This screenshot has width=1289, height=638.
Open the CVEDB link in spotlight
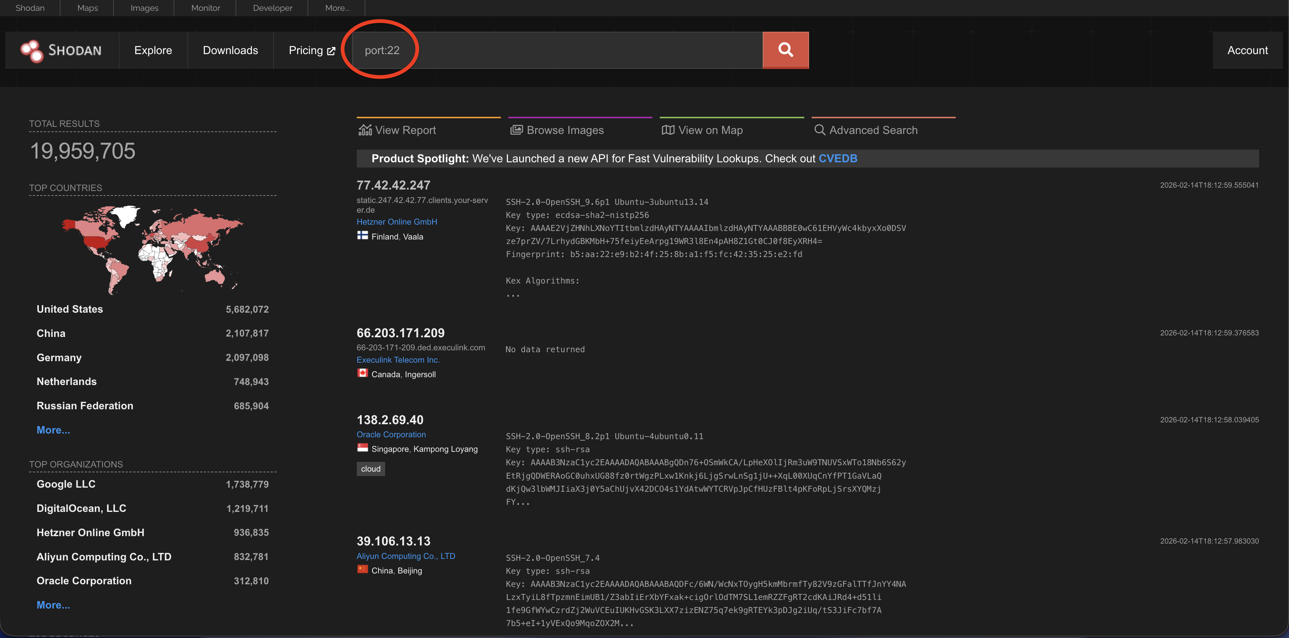click(838, 158)
